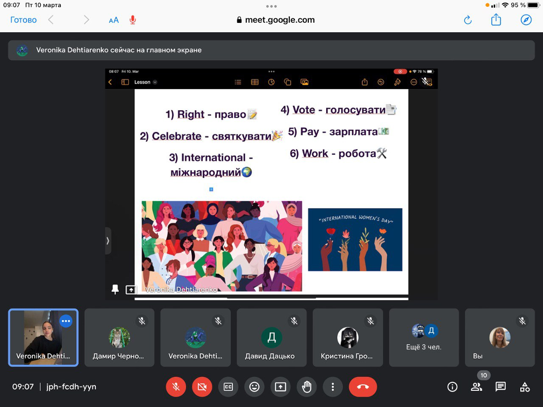Start presenting your screen
Viewport: 543px width, 407px height.
pos(280,387)
